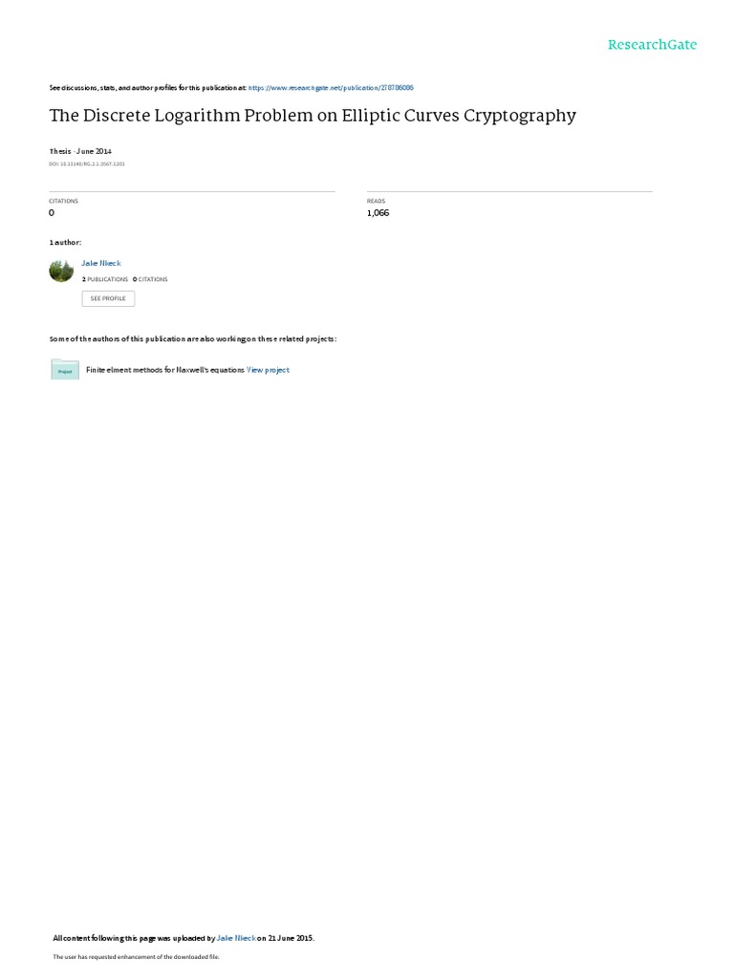Click the author's 0 CITATIONS stat
Viewport: 734px width, 979px height.
[x=150, y=280]
